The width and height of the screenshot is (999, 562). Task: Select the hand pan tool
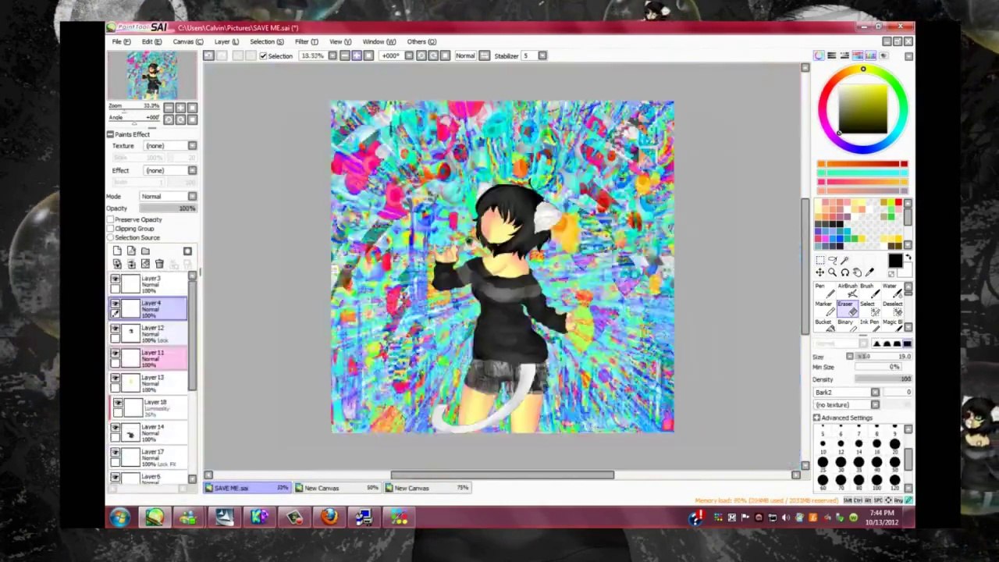coord(857,272)
